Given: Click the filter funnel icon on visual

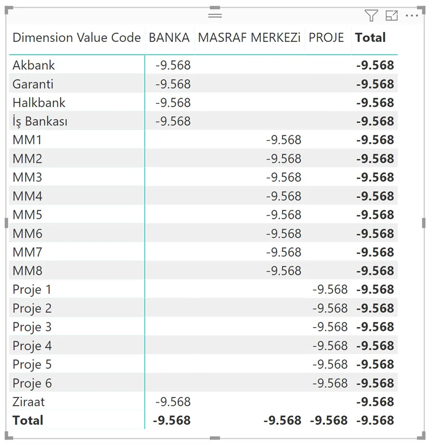Looking at the screenshot, I should [x=371, y=16].
